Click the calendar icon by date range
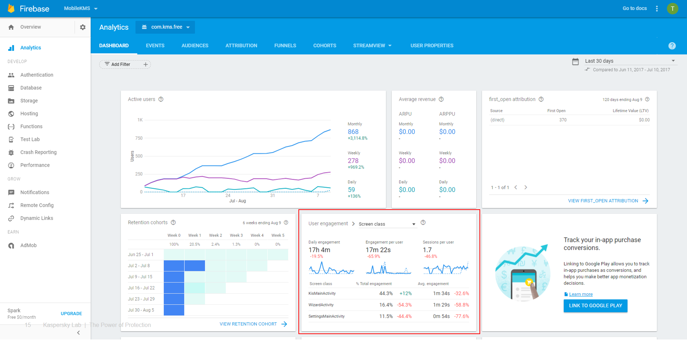Screen dimensions: 687x352 (575, 62)
